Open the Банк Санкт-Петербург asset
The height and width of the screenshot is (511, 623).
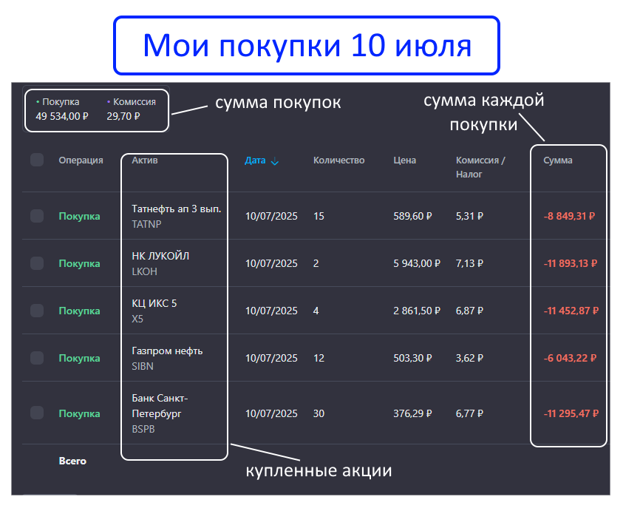pyautogui.click(x=160, y=405)
